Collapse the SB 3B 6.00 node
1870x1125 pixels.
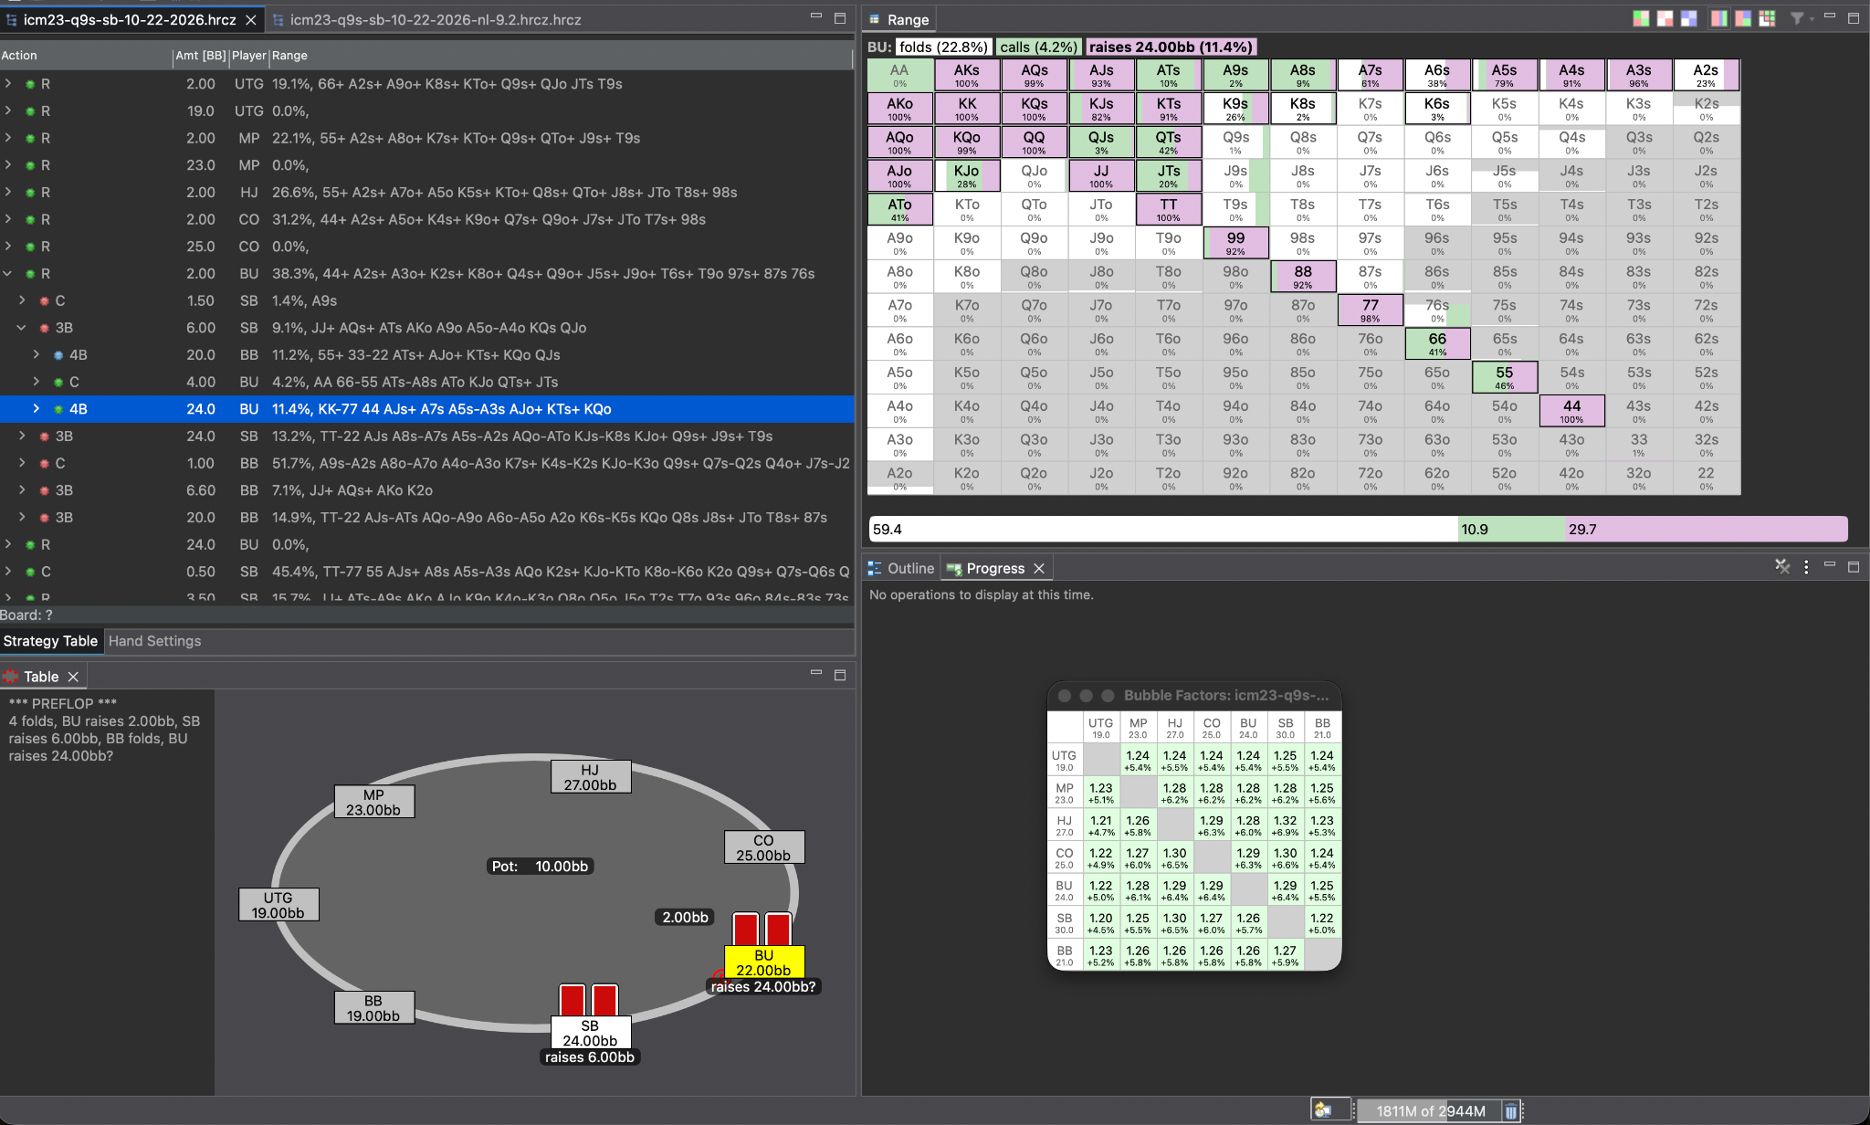tap(22, 328)
